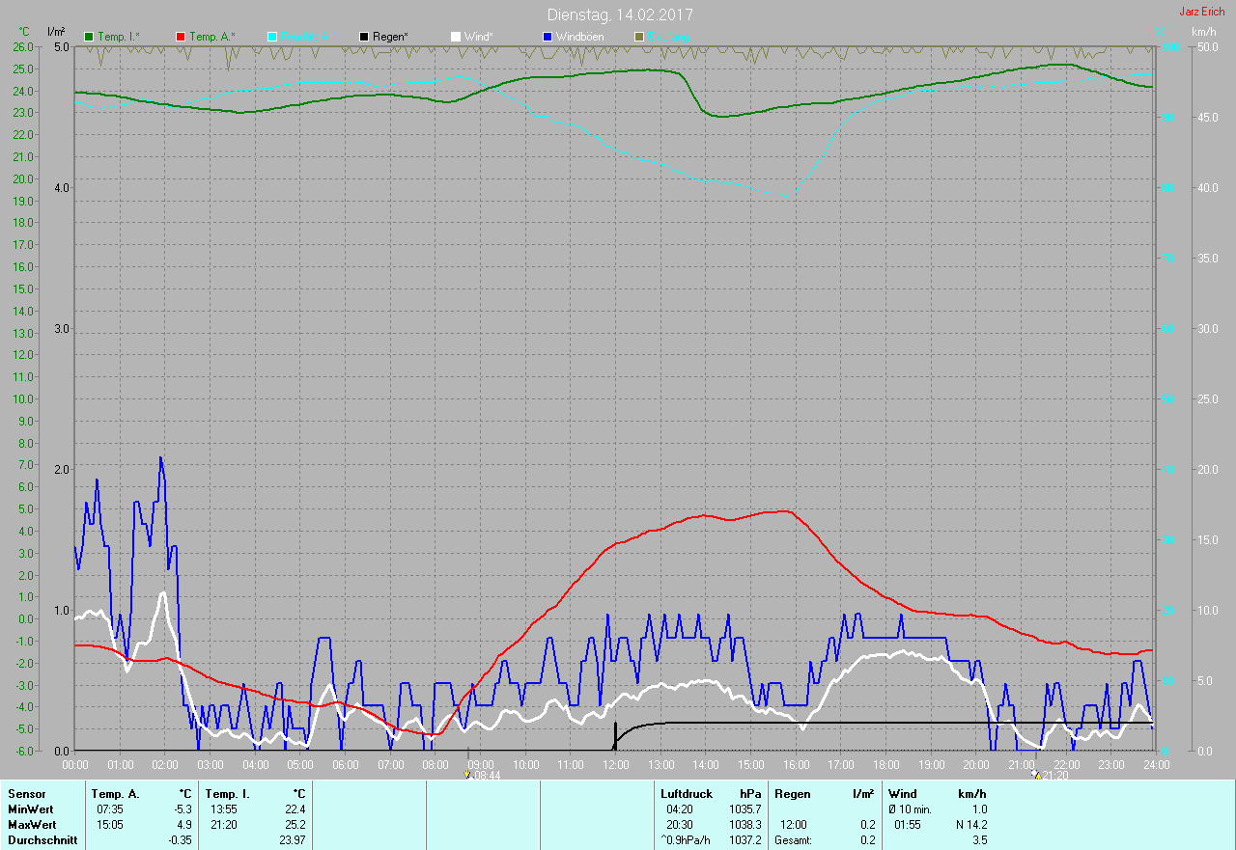Click the '°C' axis unit at top left

point(24,32)
